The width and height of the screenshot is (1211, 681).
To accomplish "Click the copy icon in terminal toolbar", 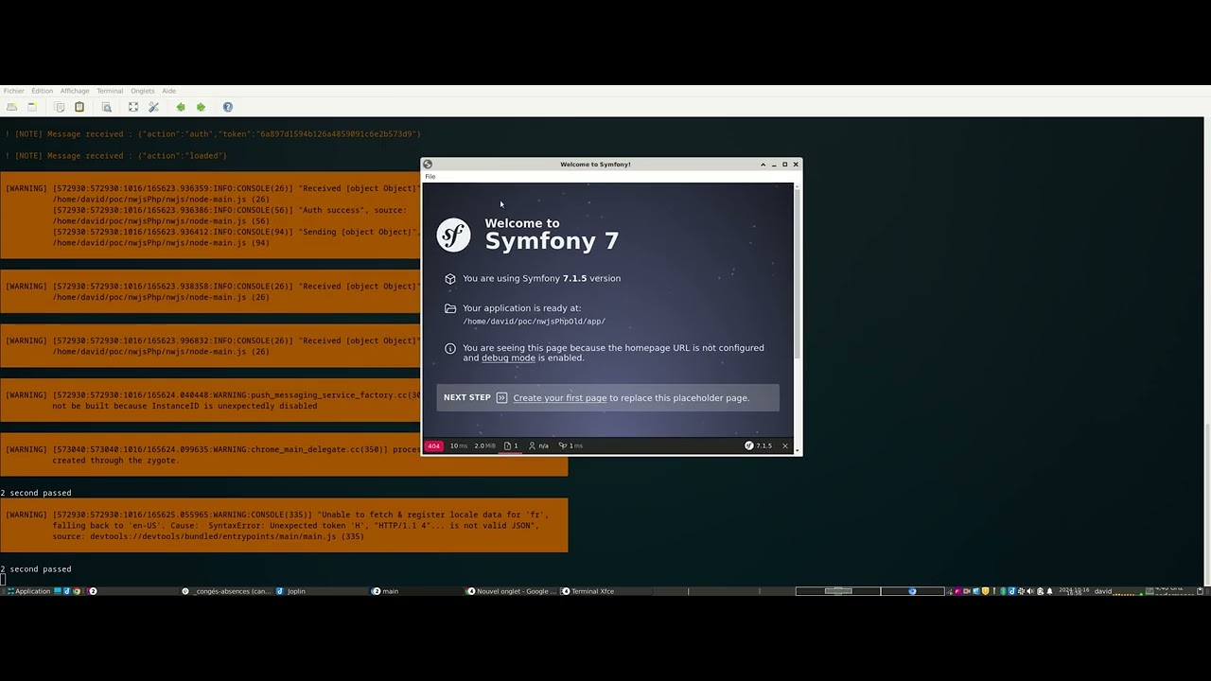I will 59,107.
